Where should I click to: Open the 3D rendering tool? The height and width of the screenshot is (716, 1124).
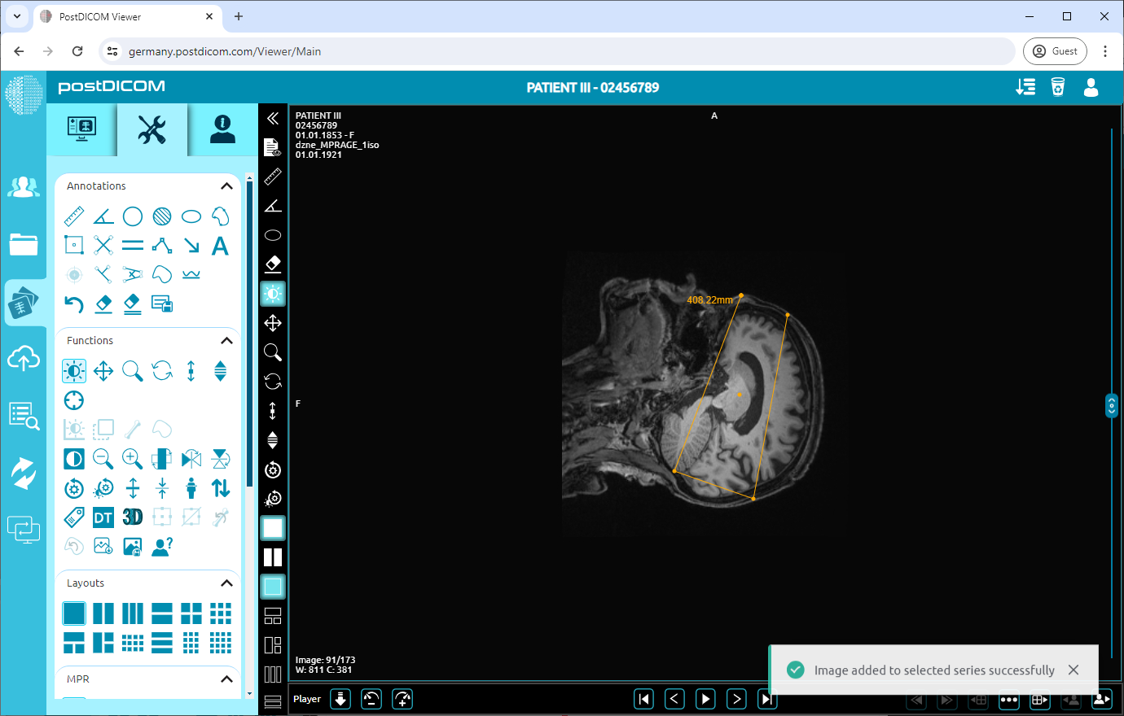[x=133, y=517]
